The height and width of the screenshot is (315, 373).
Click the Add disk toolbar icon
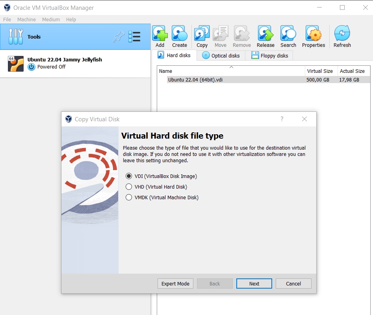click(x=160, y=36)
